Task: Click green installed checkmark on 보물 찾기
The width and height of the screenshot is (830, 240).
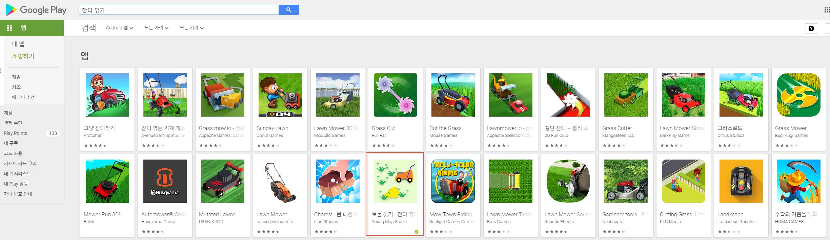Action: click(417, 232)
